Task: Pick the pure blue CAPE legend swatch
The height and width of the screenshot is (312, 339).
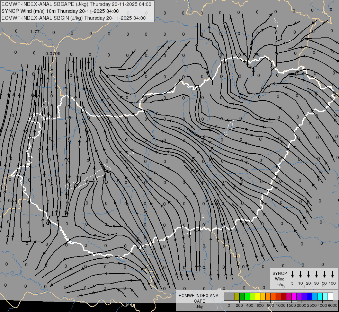Action: pyautogui.click(x=310, y=296)
